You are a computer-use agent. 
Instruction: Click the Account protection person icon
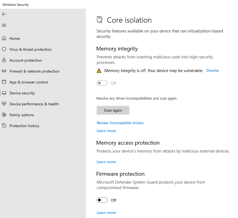click(x=4, y=60)
